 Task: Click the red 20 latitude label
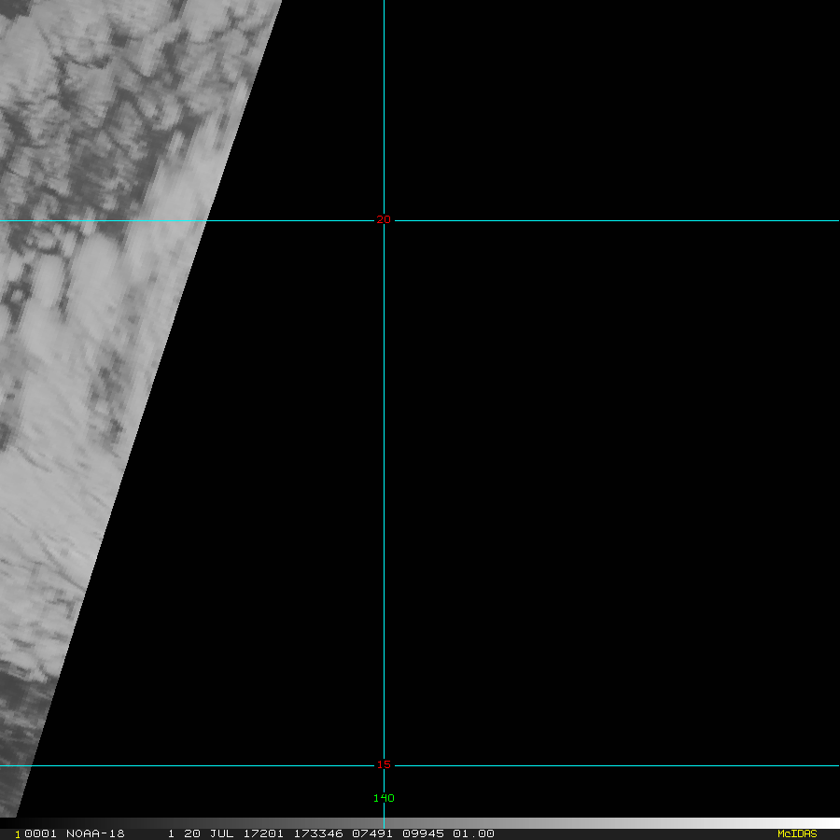tap(383, 220)
